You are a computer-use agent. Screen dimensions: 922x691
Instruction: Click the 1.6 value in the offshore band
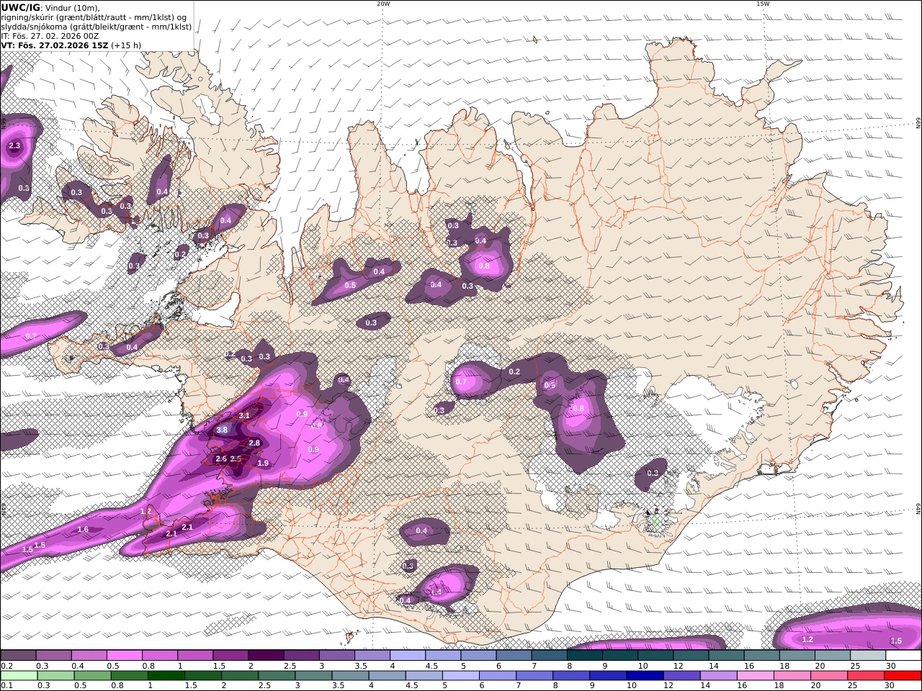[x=83, y=529]
